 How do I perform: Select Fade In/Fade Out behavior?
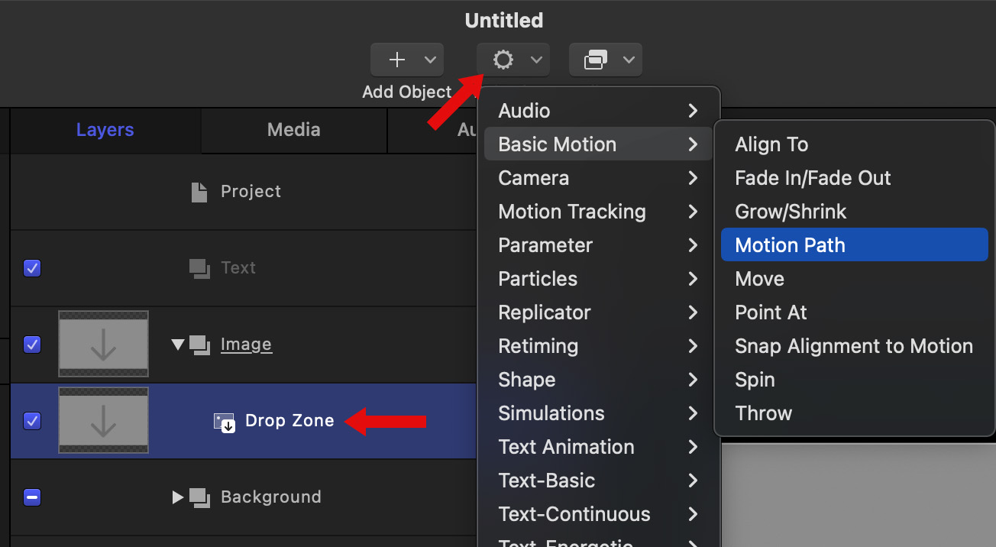point(813,178)
